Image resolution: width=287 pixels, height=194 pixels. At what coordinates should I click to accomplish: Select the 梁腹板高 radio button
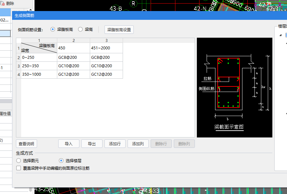(53, 30)
